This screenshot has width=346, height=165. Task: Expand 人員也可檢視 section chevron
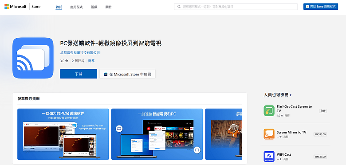291,95
